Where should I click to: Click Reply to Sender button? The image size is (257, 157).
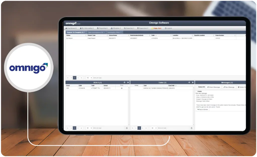tap(203, 110)
